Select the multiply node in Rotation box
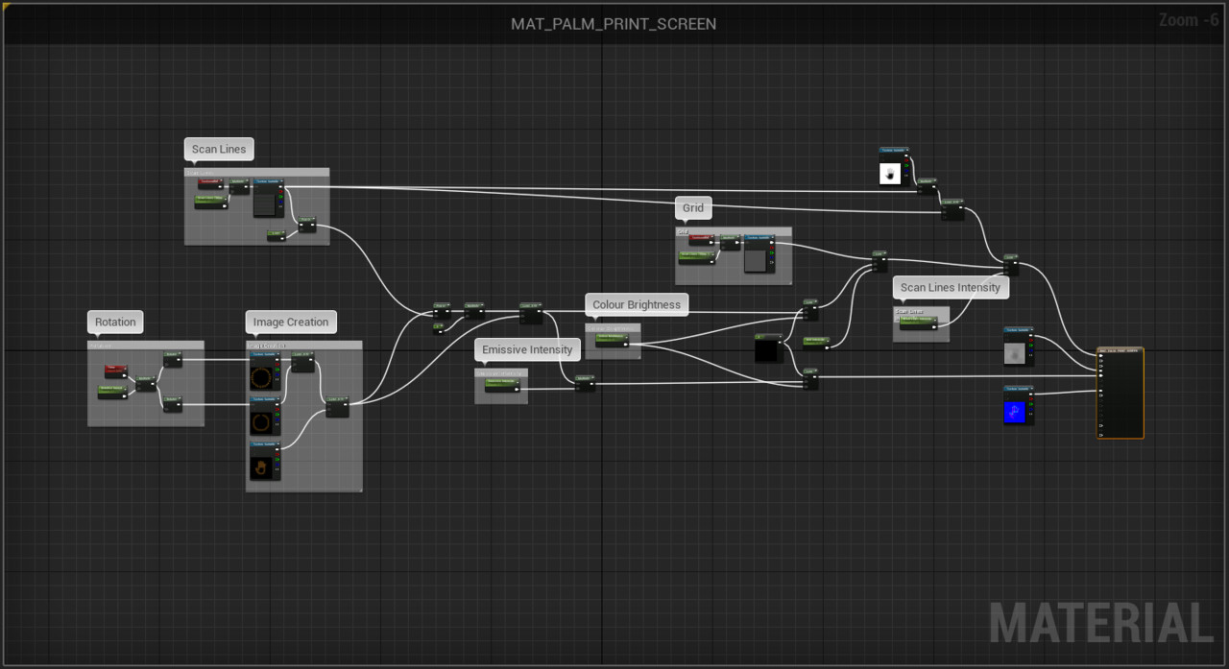This screenshot has height=669, width=1229. 146,383
